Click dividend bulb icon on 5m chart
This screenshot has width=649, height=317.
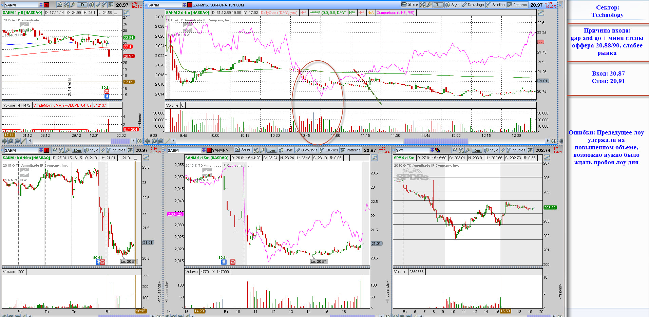[x=224, y=262]
